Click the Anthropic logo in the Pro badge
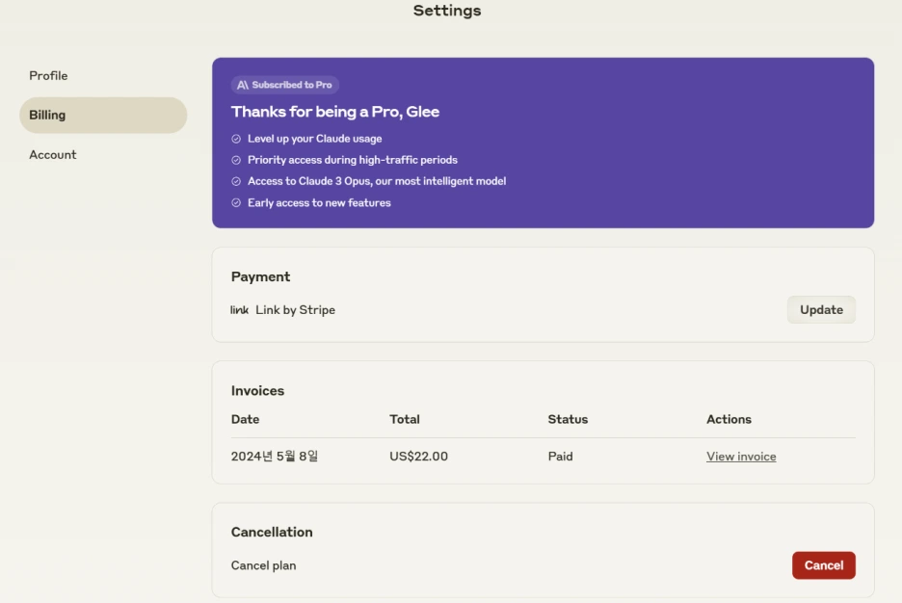 (243, 85)
